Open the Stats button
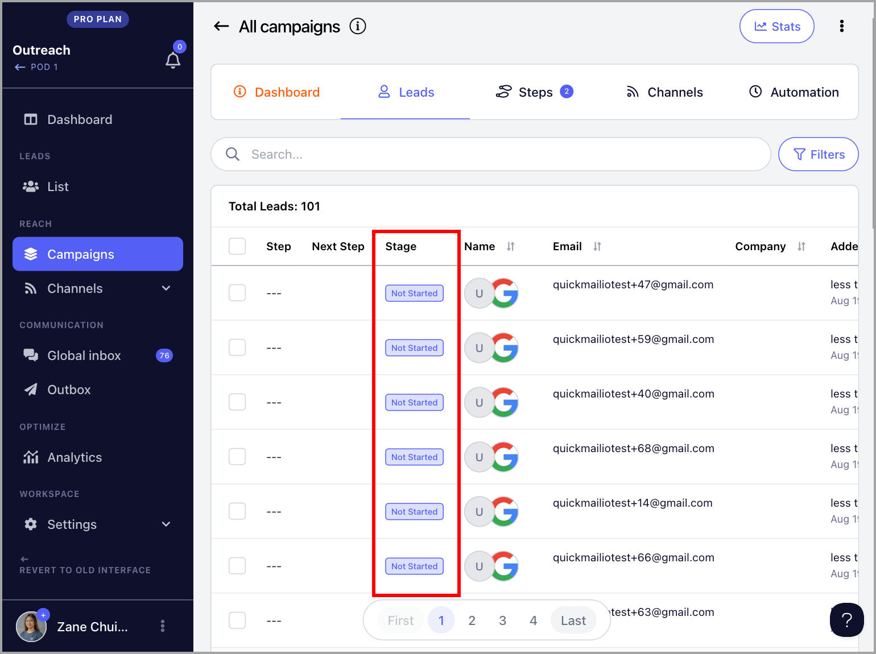Viewport: 876px width, 654px height. pyautogui.click(x=777, y=26)
